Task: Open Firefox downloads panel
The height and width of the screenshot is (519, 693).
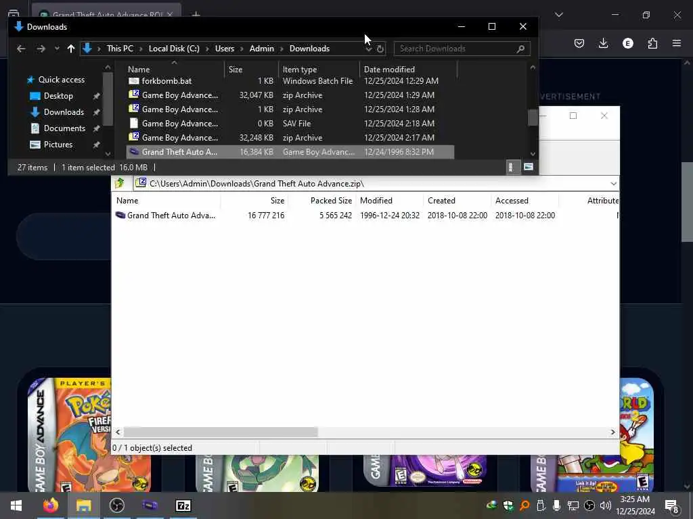Action: (603, 43)
